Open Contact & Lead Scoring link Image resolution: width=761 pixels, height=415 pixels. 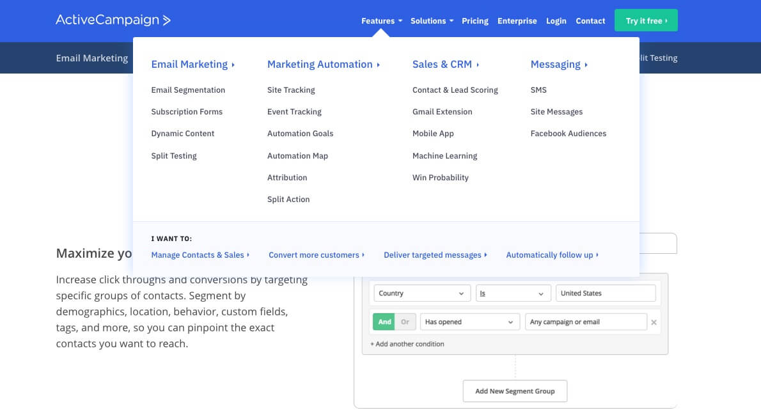[x=455, y=90]
